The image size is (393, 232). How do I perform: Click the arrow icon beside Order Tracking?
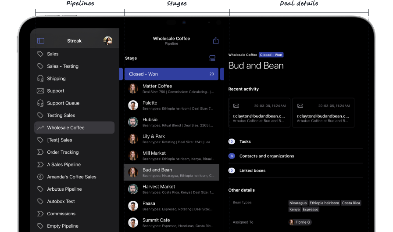point(40,152)
